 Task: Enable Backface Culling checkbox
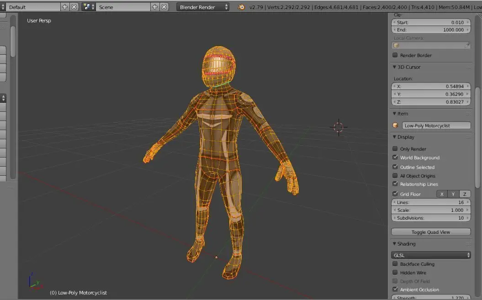395,264
